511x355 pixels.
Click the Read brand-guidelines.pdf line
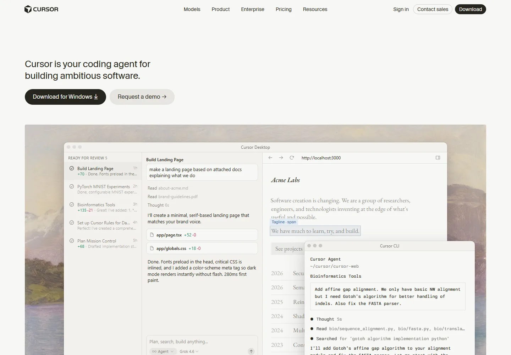click(172, 197)
